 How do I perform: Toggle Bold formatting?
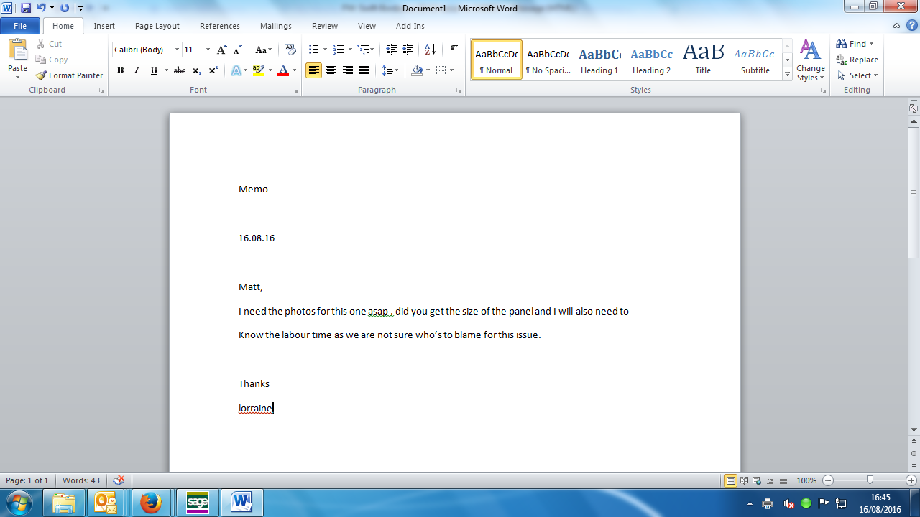[x=120, y=70]
